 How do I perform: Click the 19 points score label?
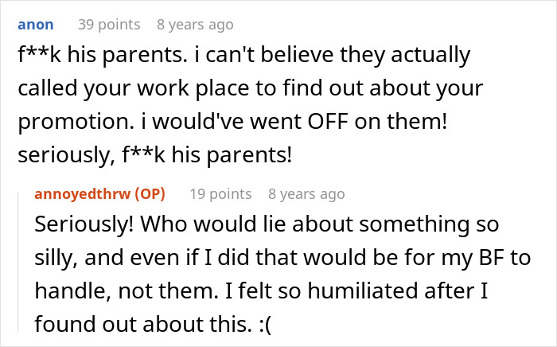221,193
